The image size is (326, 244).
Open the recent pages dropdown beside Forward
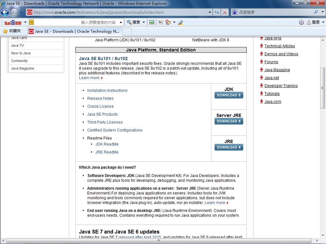tap(21, 12)
